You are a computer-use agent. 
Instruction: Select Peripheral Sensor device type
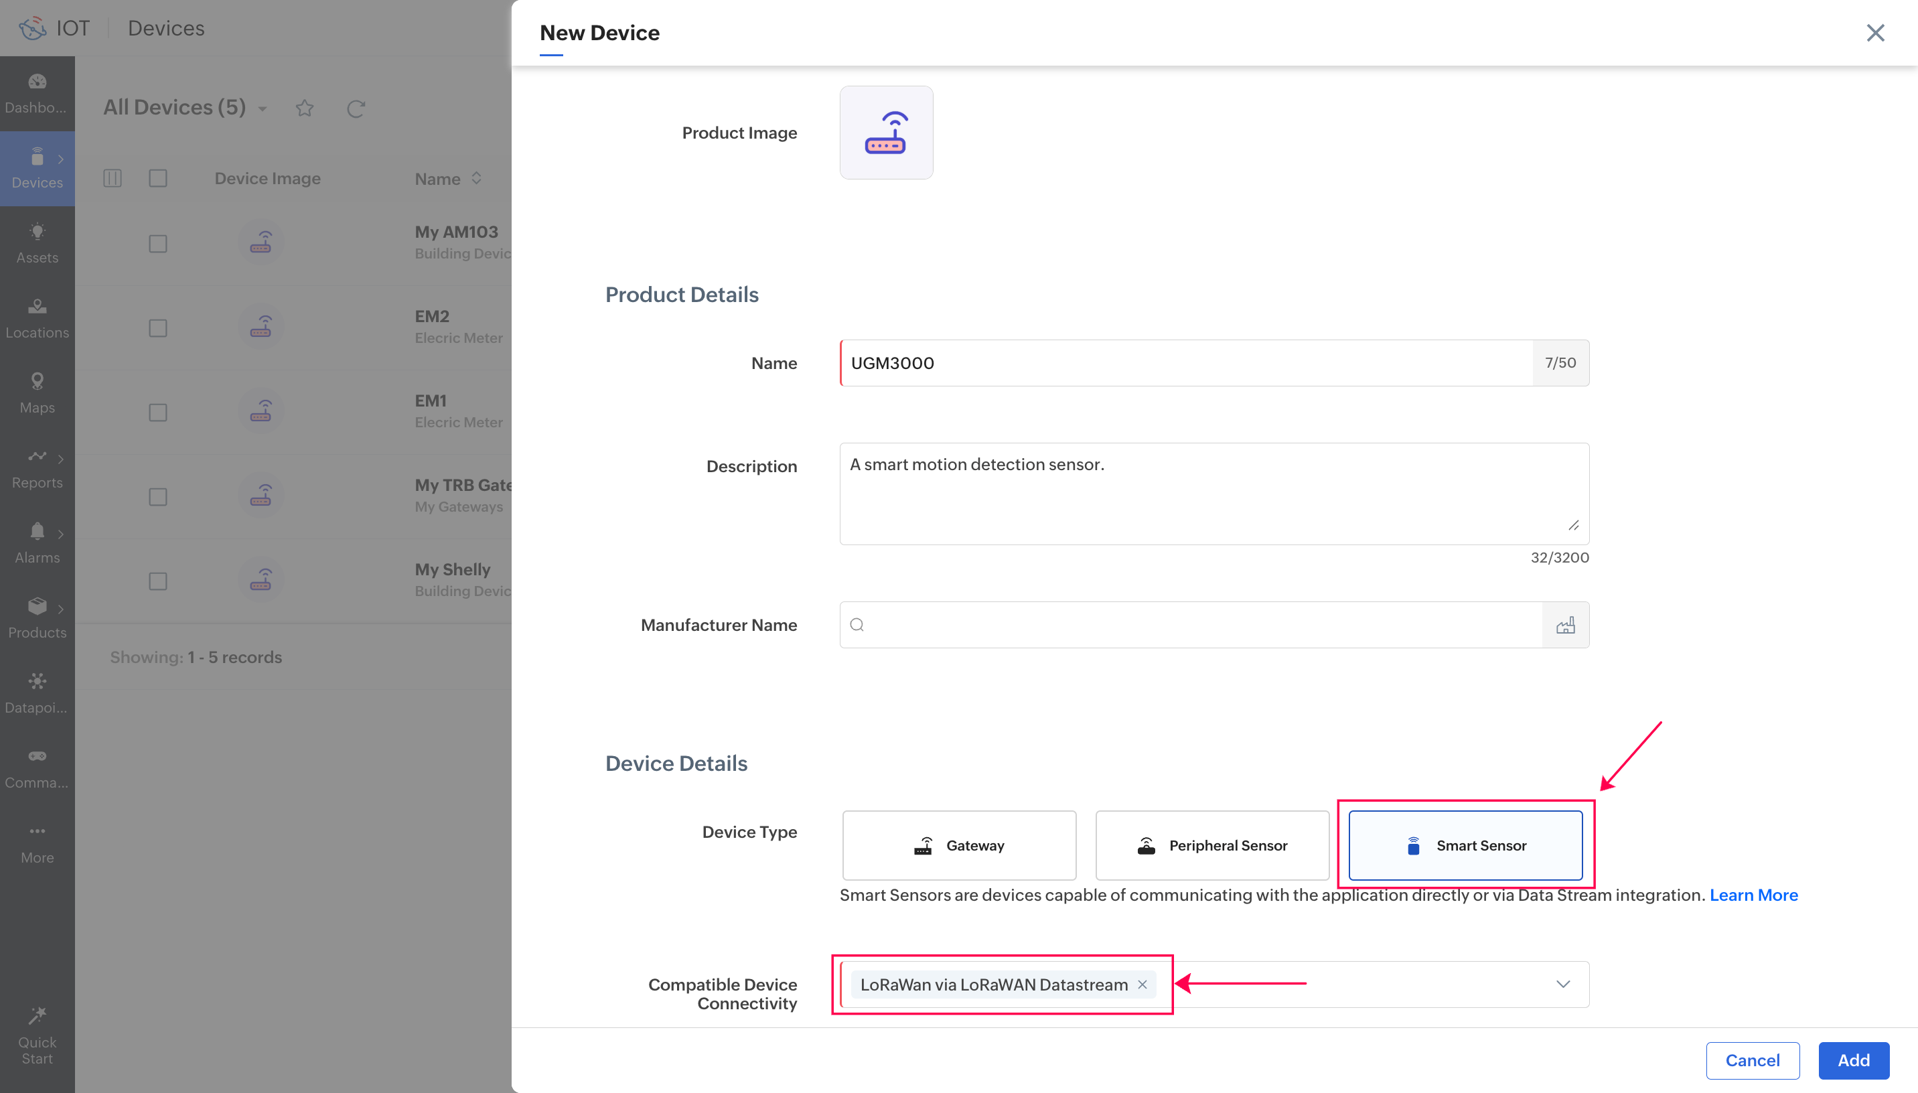click(1212, 845)
